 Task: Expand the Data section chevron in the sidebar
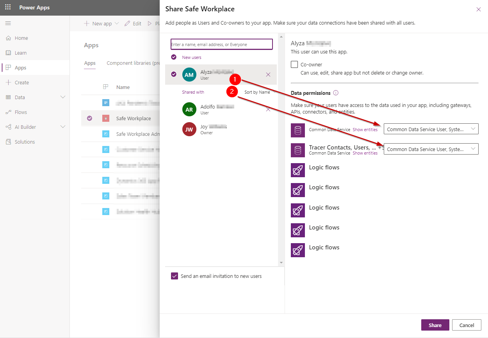pyautogui.click(x=62, y=97)
